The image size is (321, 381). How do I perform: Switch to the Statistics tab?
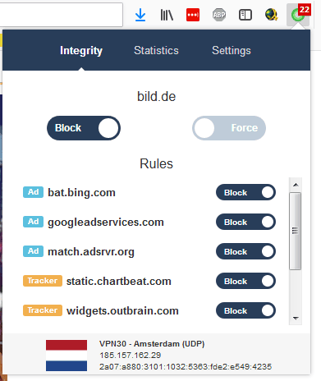click(x=156, y=51)
